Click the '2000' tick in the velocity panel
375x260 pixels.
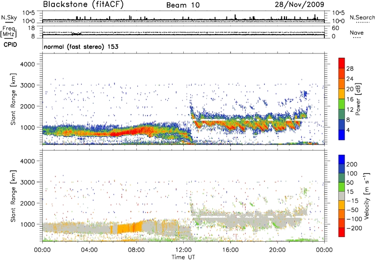pyautogui.click(x=27, y=203)
